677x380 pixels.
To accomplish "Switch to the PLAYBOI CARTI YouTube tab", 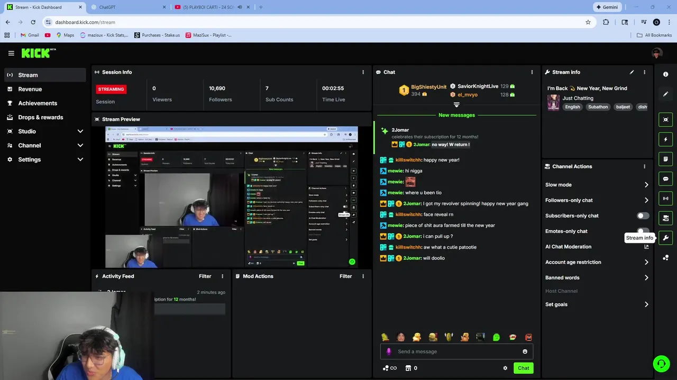I will (212, 7).
